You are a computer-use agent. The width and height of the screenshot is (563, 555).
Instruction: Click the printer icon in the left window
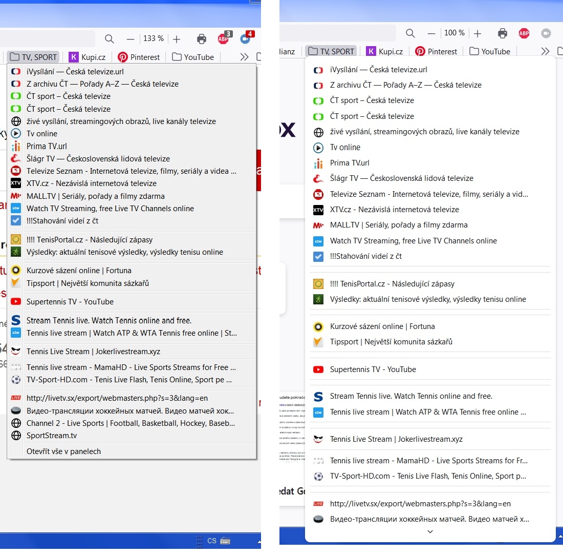point(202,39)
